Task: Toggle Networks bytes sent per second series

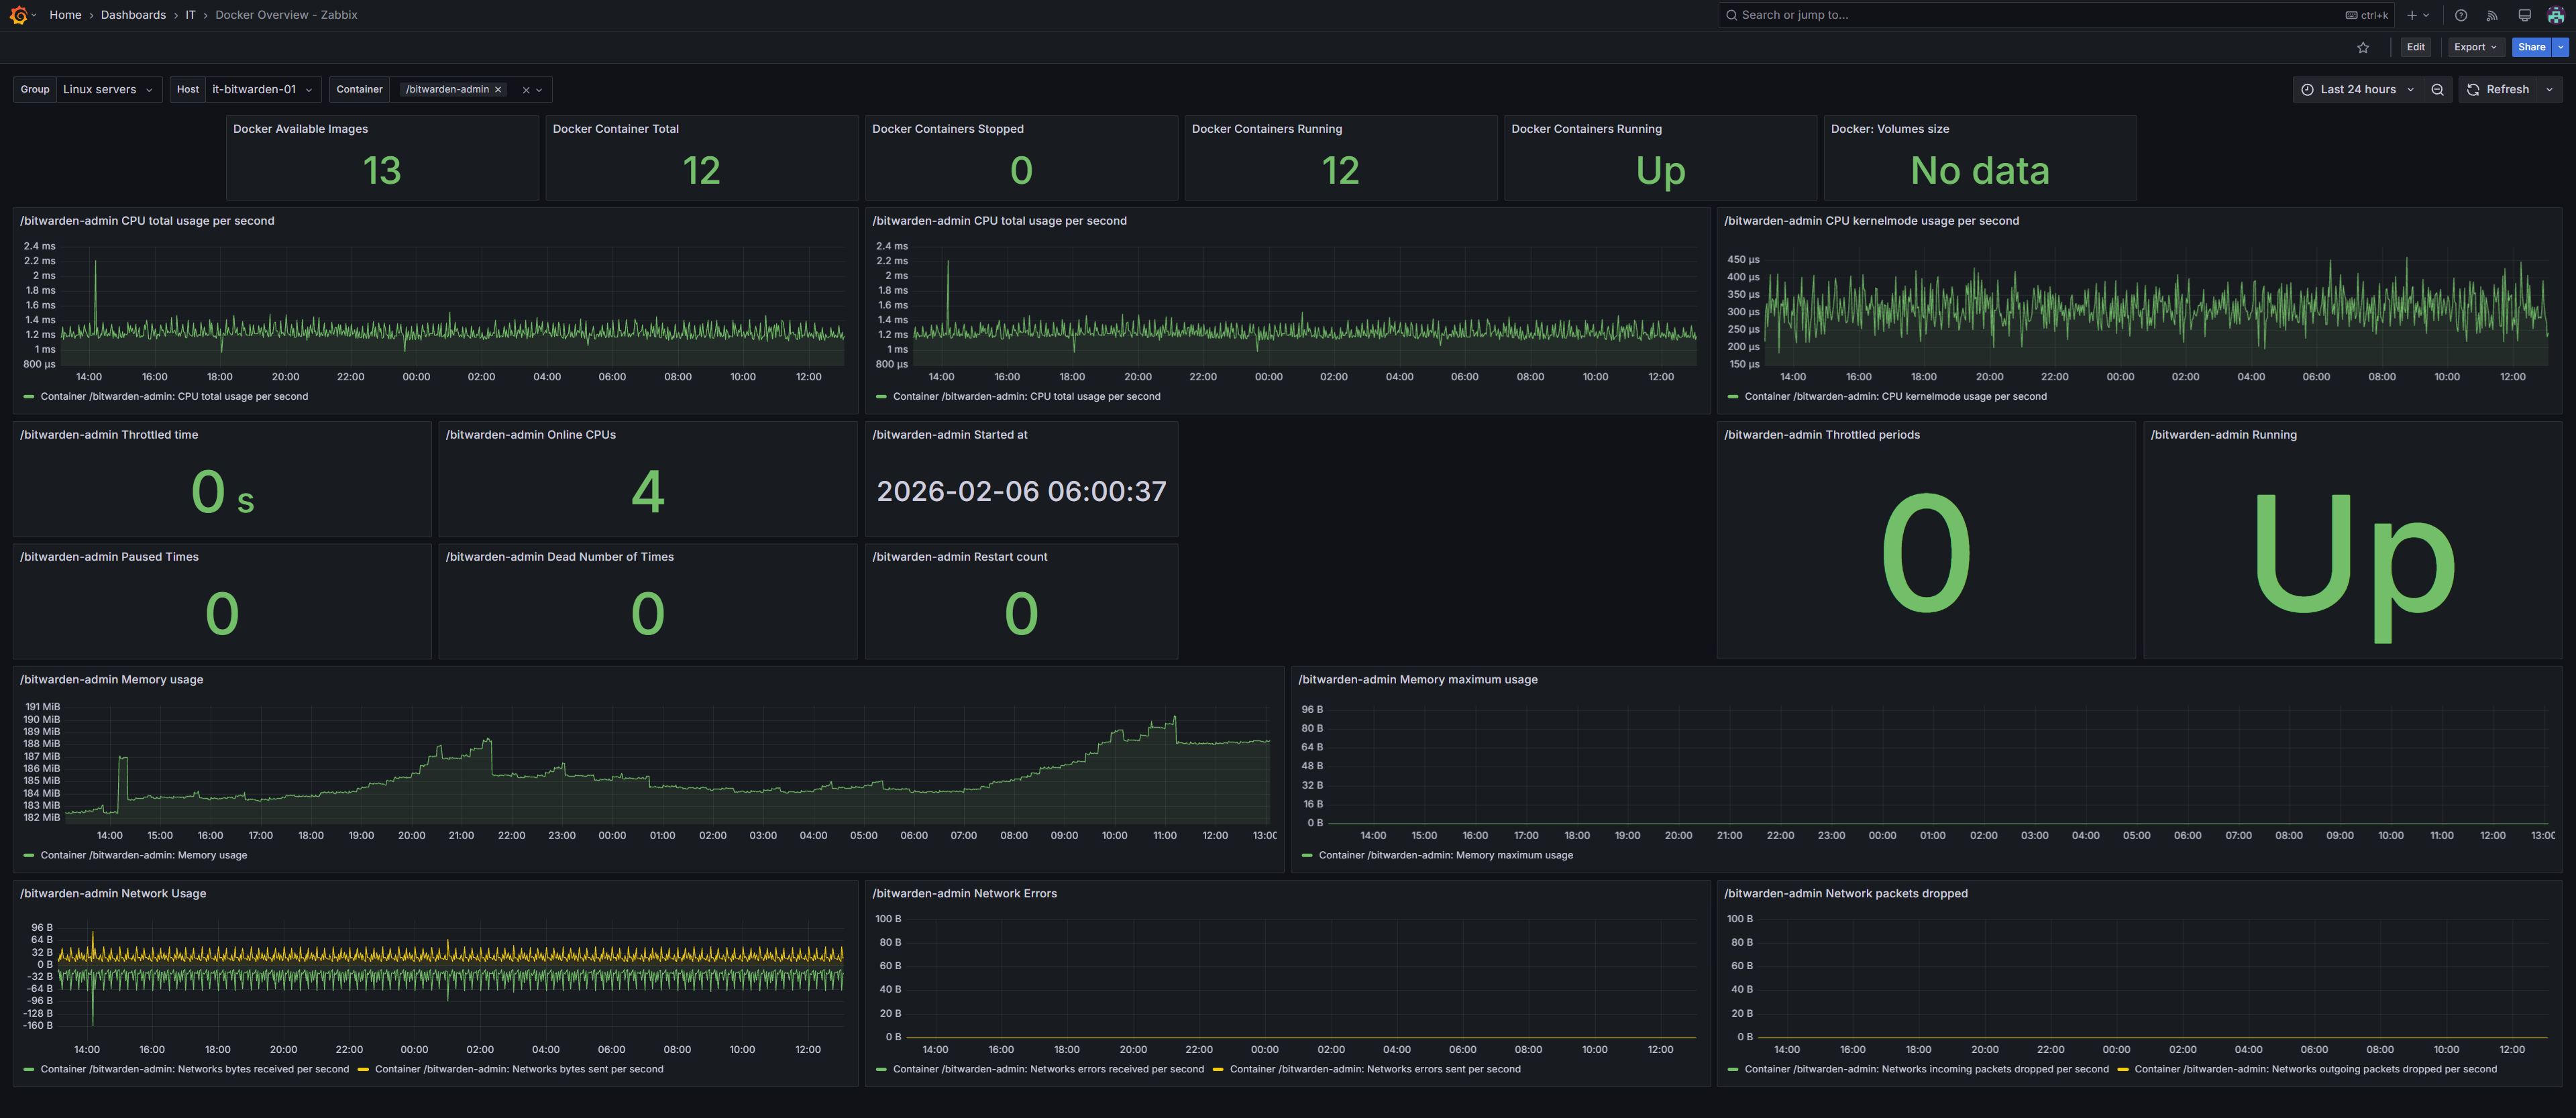Action: coord(518,1069)
